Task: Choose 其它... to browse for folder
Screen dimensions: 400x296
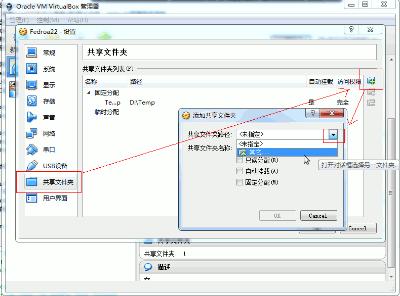Action: pyautogui.click(x=287, y=152)
